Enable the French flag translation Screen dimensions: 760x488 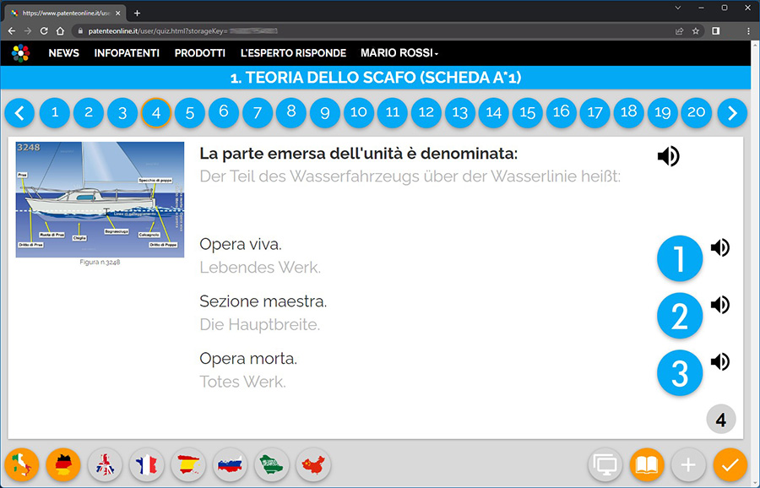point(147,464)
